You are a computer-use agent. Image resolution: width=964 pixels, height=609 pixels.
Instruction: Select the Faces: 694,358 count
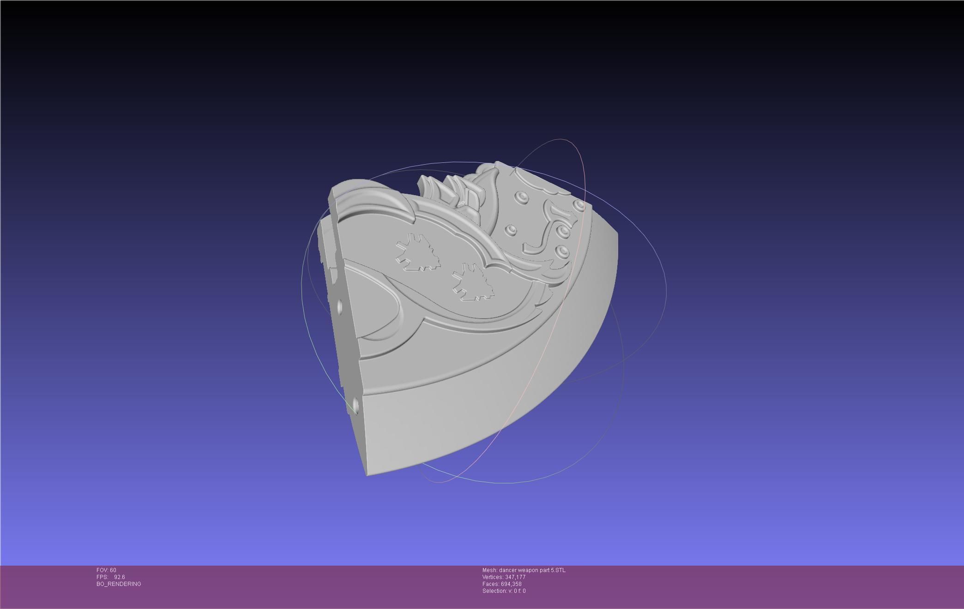(502, 584)
